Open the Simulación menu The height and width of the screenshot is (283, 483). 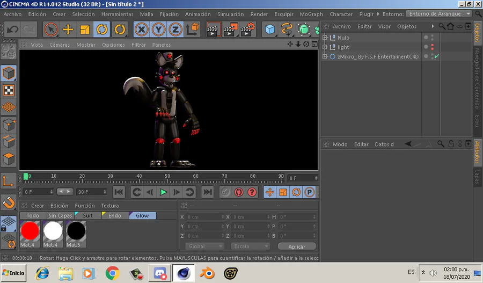click(230, 14)
